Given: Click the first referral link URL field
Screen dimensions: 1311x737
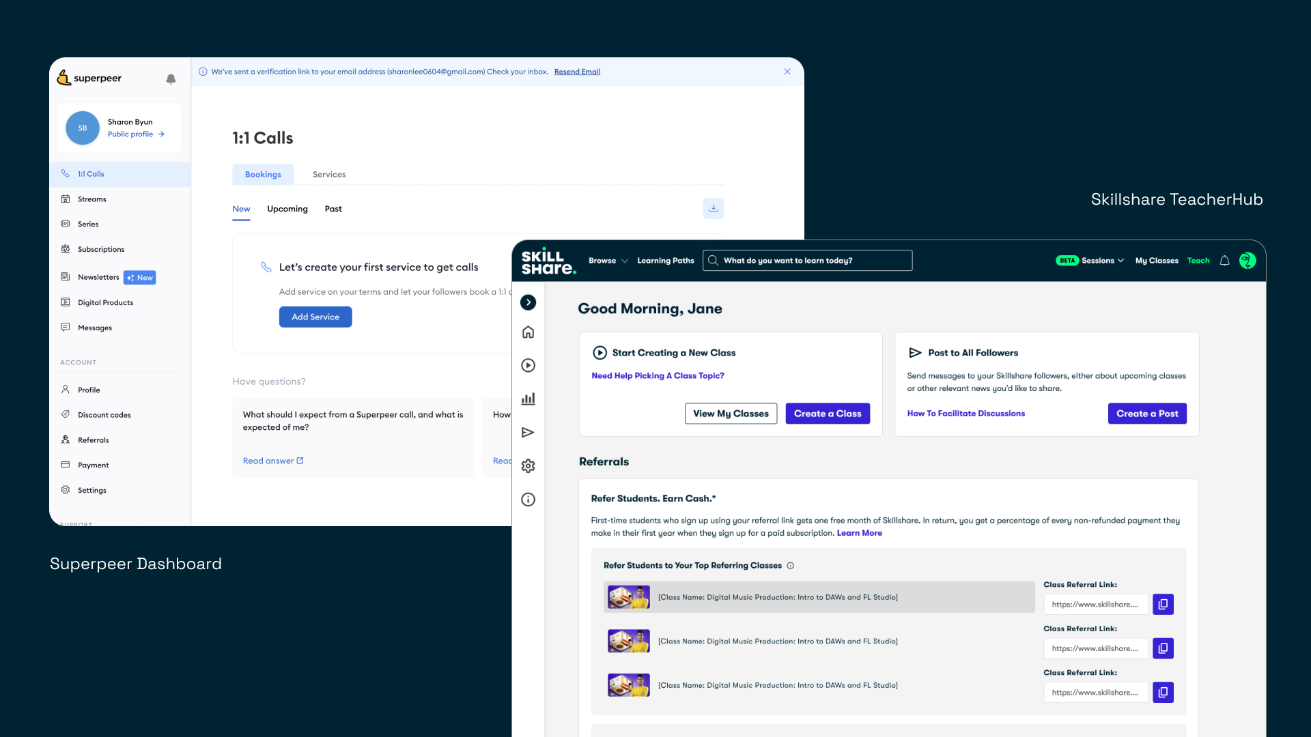Looking at the screenshot, I should (1096, 605).
